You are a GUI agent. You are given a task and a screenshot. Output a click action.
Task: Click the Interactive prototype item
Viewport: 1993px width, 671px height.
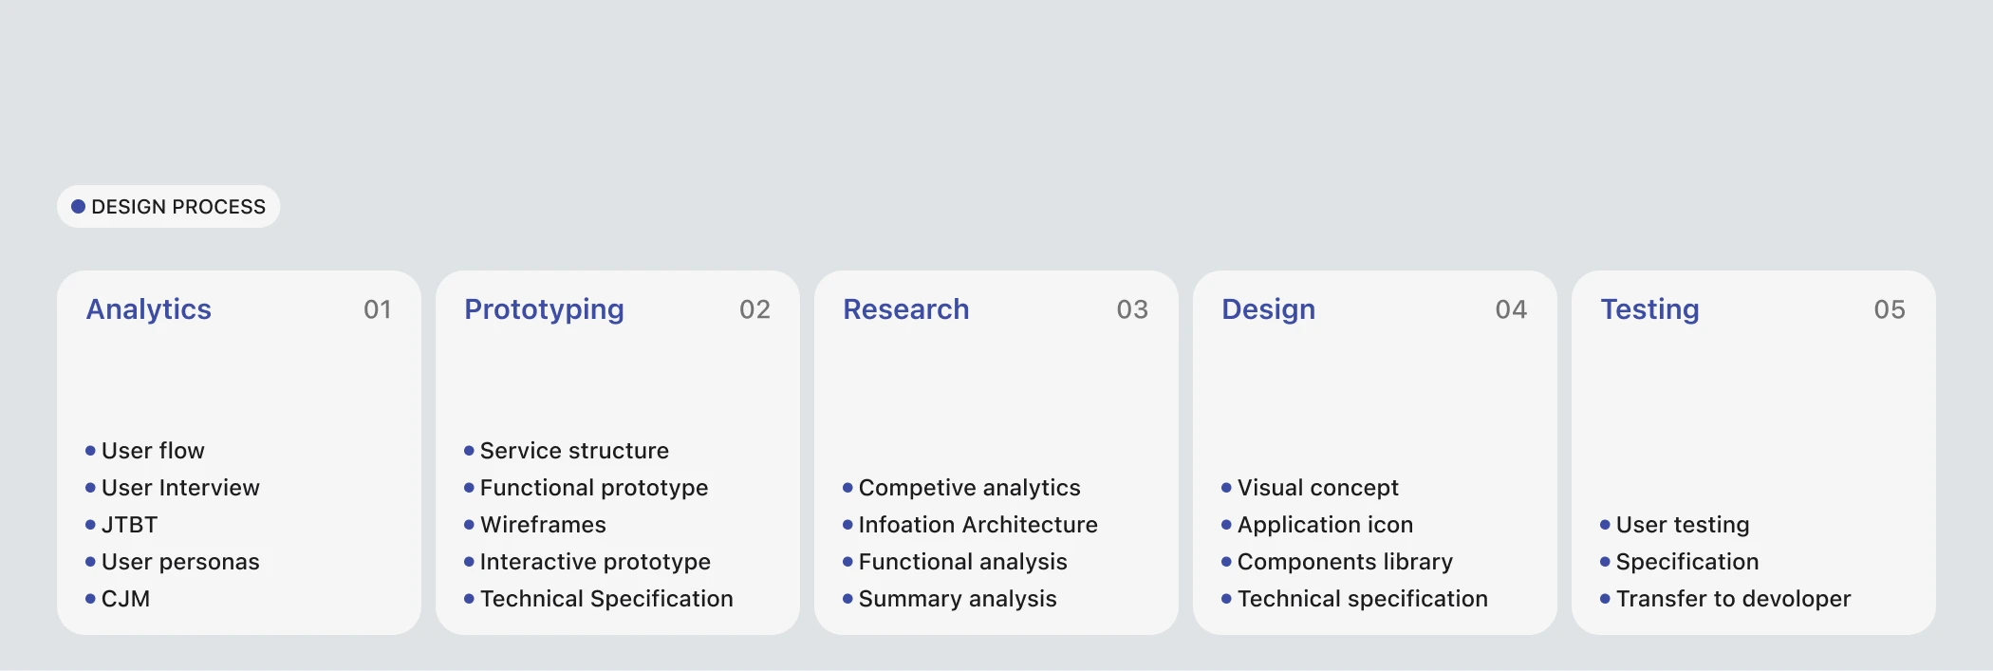tap(594, 562)
